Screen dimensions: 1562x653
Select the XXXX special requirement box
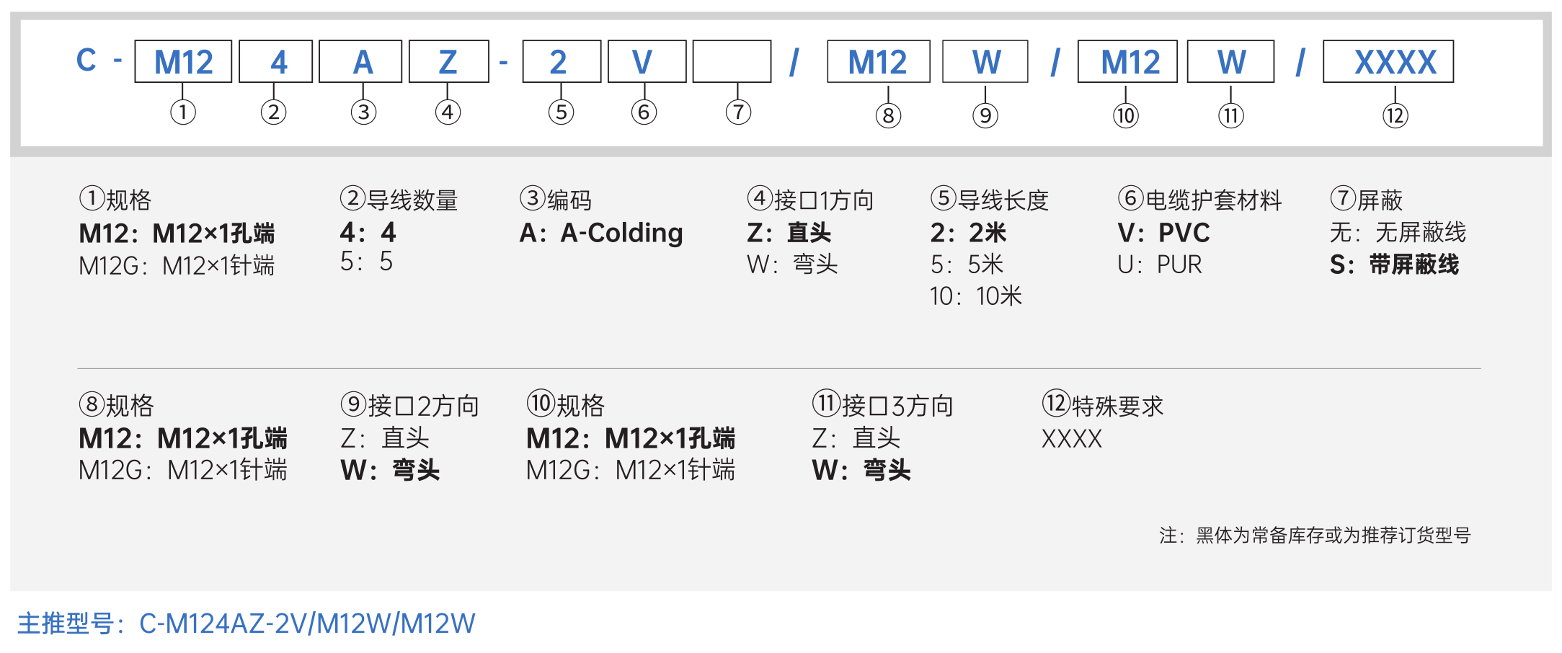tap(1388, 61)
